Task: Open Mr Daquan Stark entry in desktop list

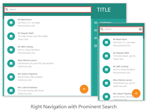Action: (x=48, y=36)
